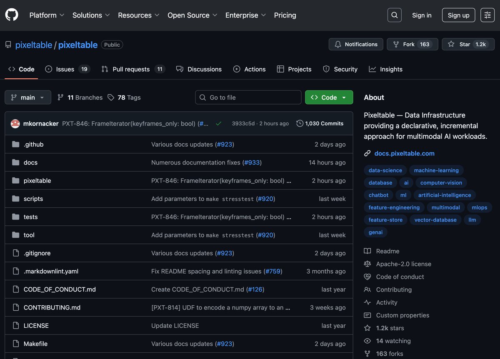The width and height of the screenshot is (500, 359).
Task: Expand the Open Source menu
Action: (192, 15)
